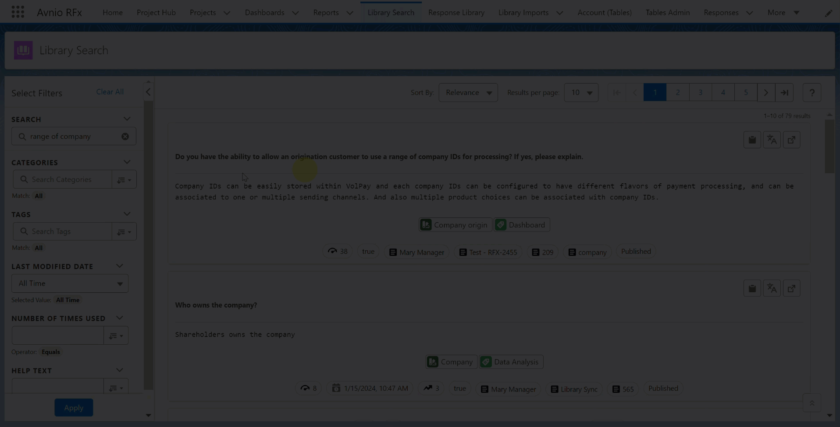Click the 565 pill in second result
Viewport: 840px width, 427px height.
pos(623,389)
